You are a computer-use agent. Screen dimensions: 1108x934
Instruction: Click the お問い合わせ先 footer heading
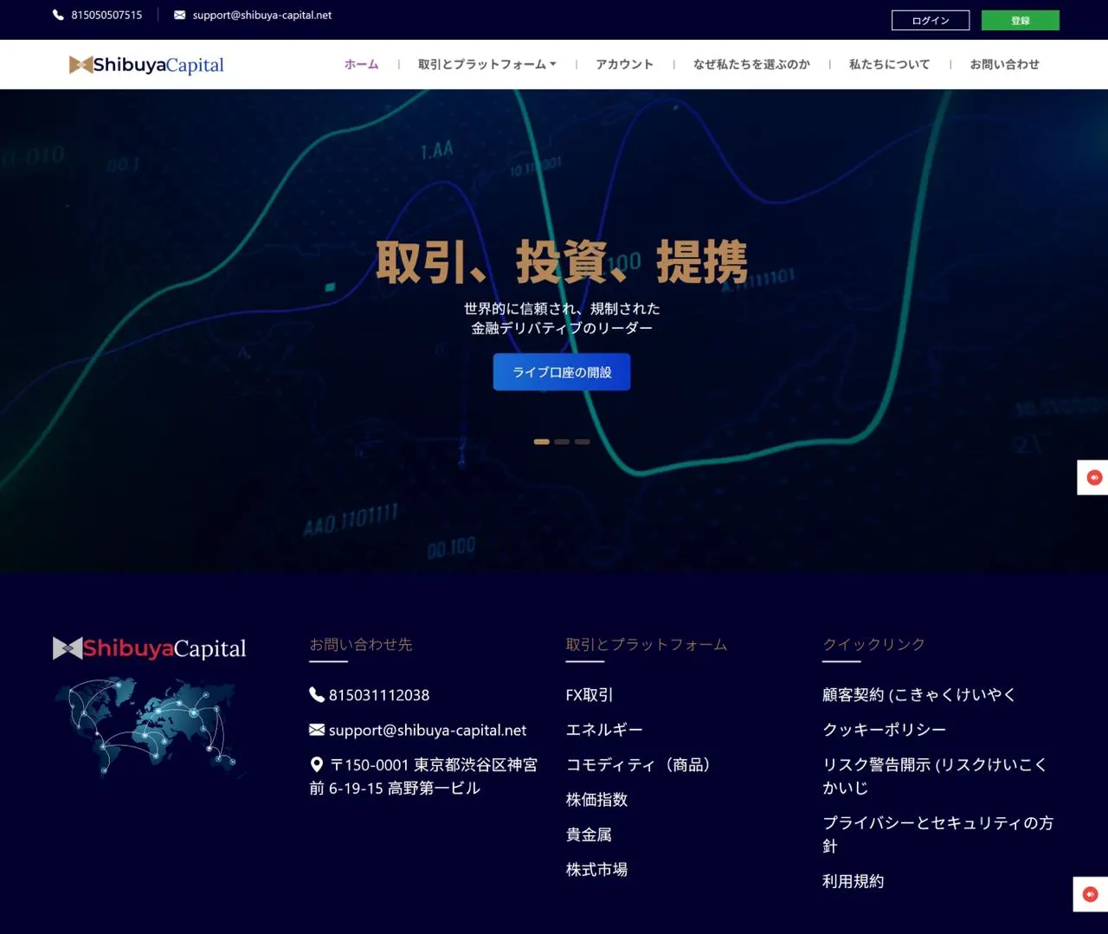point(361,644)
